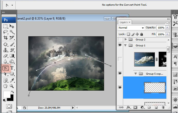Collapse the toolbox with double arrows

click(x=3, y=12)
